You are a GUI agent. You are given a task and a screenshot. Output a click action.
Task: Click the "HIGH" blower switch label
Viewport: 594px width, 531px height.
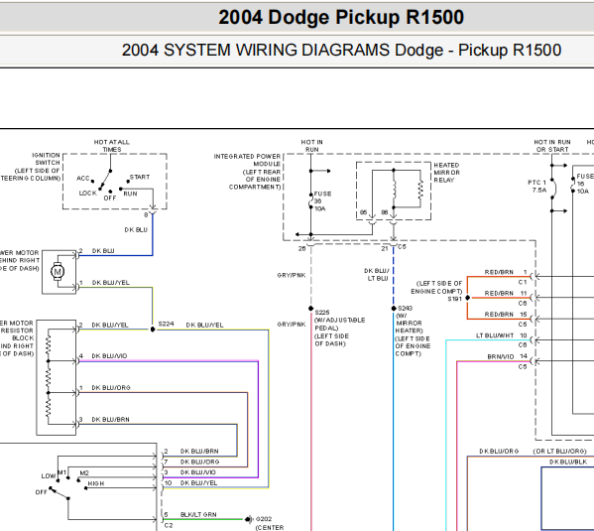[x=96, y=483]
